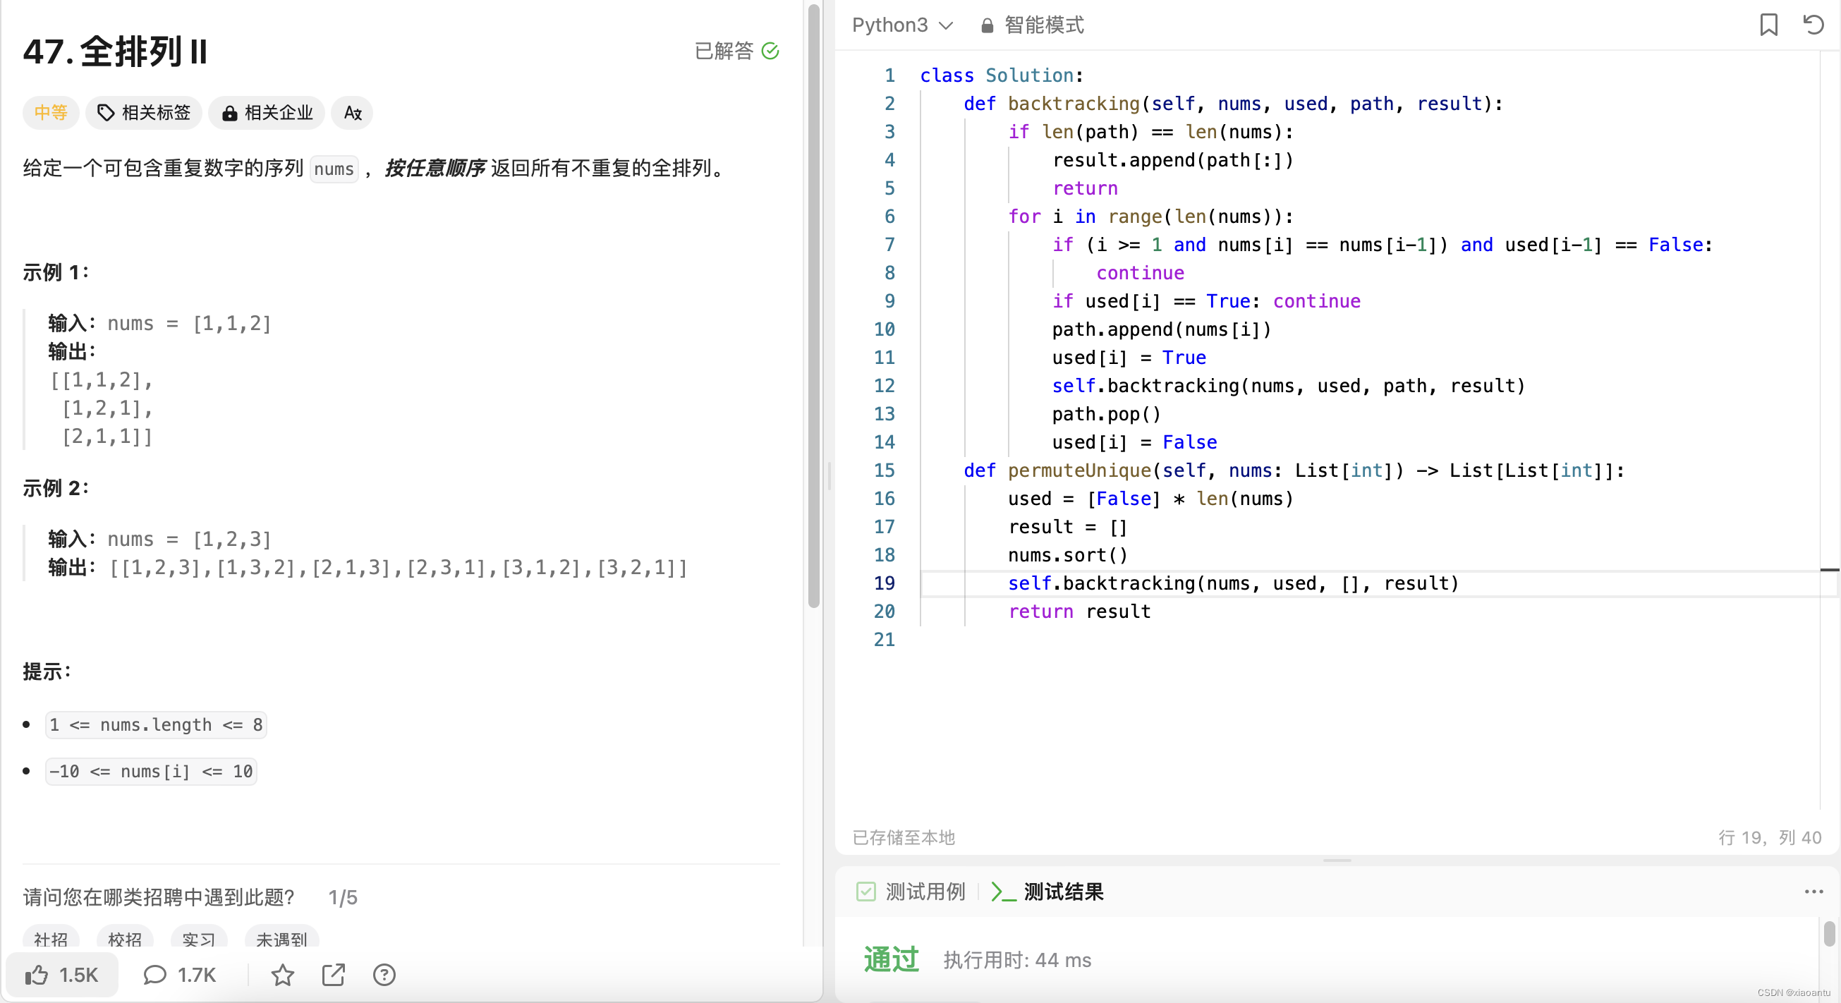Click the 'nums.sort()' code line

(x=1068, y=556)
